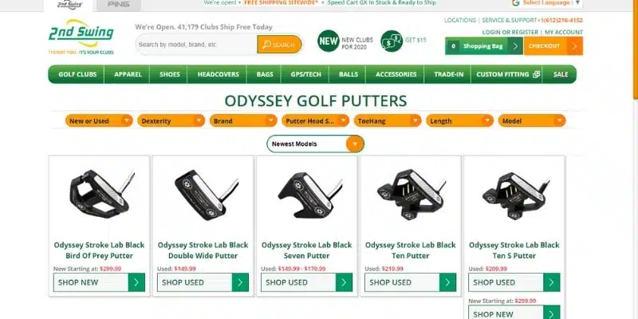Open the Golf Clubs menu
This screenshot has height=319, width=638.
click(x=77, y=74)
